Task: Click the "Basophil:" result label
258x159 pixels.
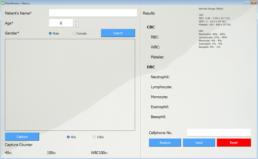Action: [158, 117]
